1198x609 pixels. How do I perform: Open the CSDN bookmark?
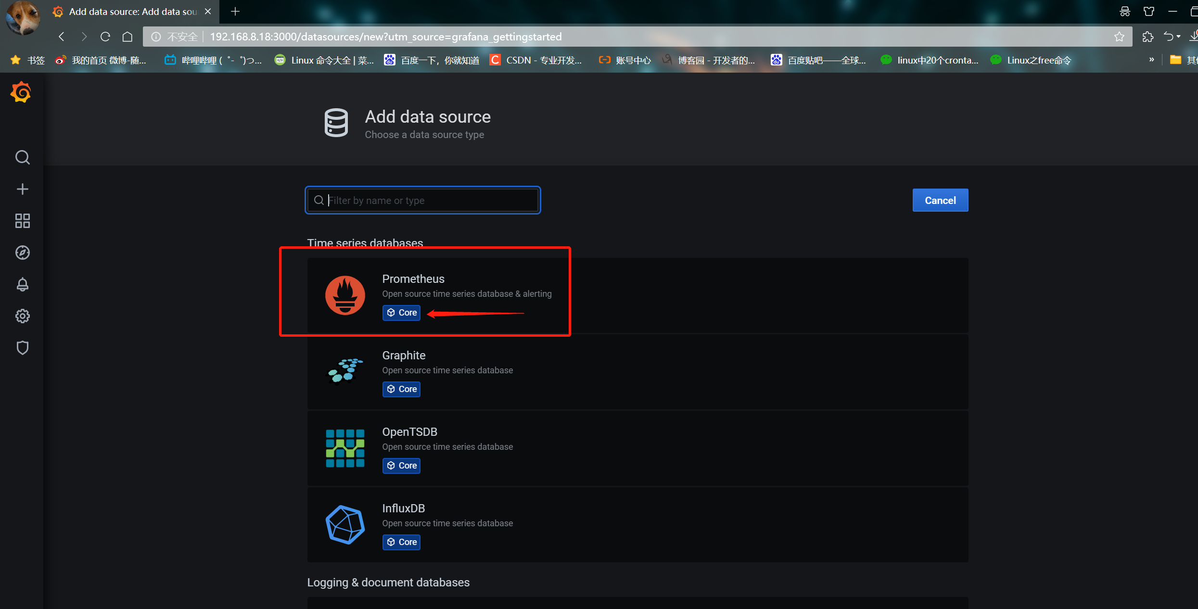[x=536, y=60]
